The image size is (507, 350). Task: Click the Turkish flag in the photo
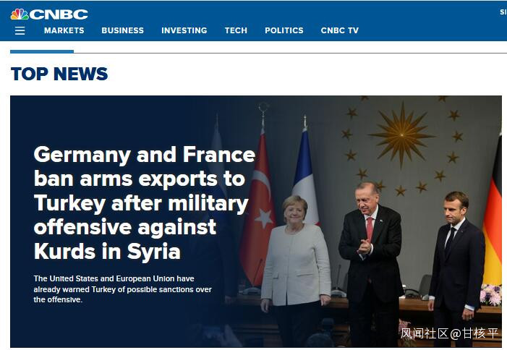pos(258,207)
